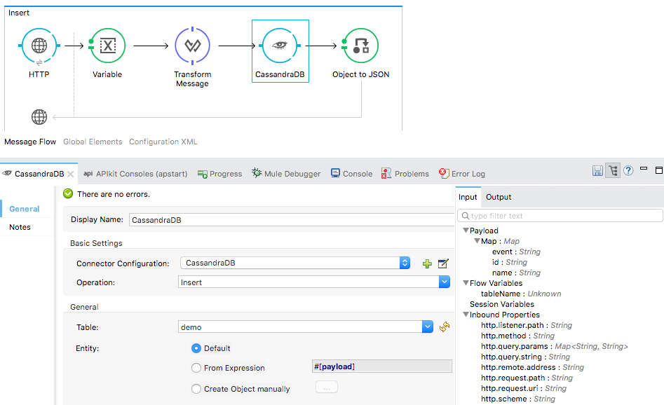This screenshot has width=664, height=405.
Task: Edit the connector configuration
Action: 443,263
